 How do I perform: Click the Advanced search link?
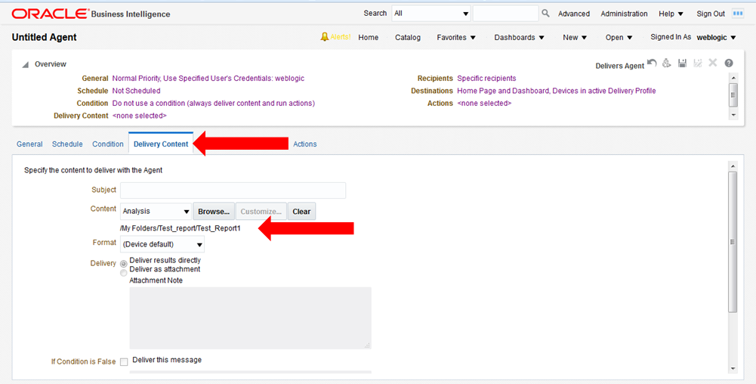pos(574,14)
